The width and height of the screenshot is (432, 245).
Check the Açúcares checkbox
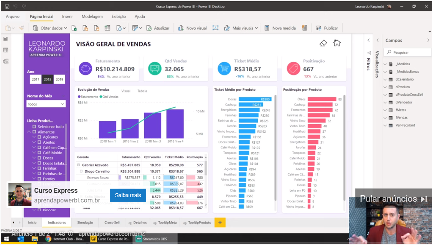[40, 137]
